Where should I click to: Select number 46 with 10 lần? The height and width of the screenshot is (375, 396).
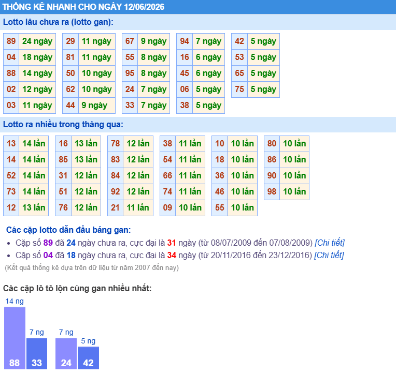pos(220,192)
